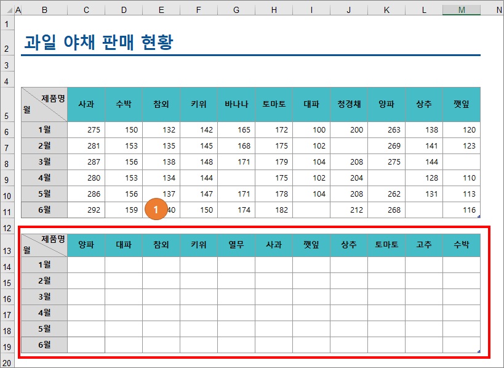Click the 수박 header in lower table
The height and width of the screenshot is (368, 504).
[462, 245]
